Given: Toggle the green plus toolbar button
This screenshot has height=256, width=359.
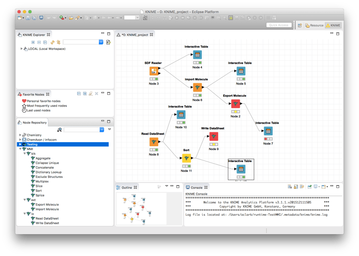Looking at the screenshot, I should pyautogui.click(x=231, y=18).
